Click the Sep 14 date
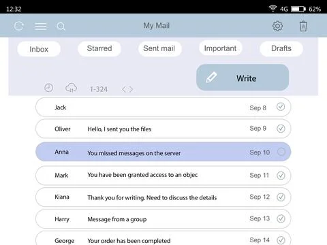Viewport: 327px width, 245px height. pos(260,240)
